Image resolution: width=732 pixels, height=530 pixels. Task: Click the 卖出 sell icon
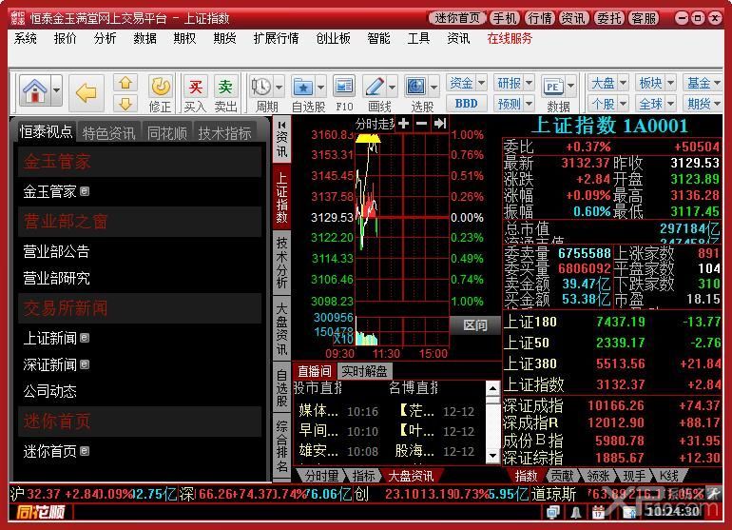tap(225, 88)
